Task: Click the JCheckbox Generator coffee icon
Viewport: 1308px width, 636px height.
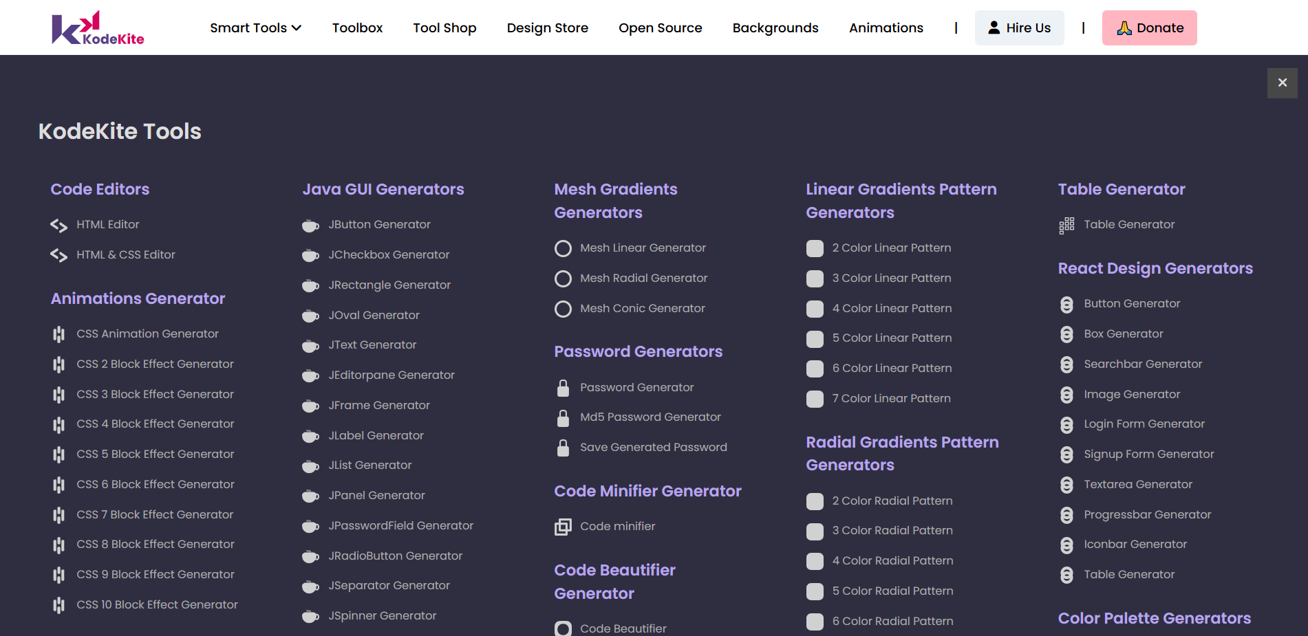Action: click(310, 256)
